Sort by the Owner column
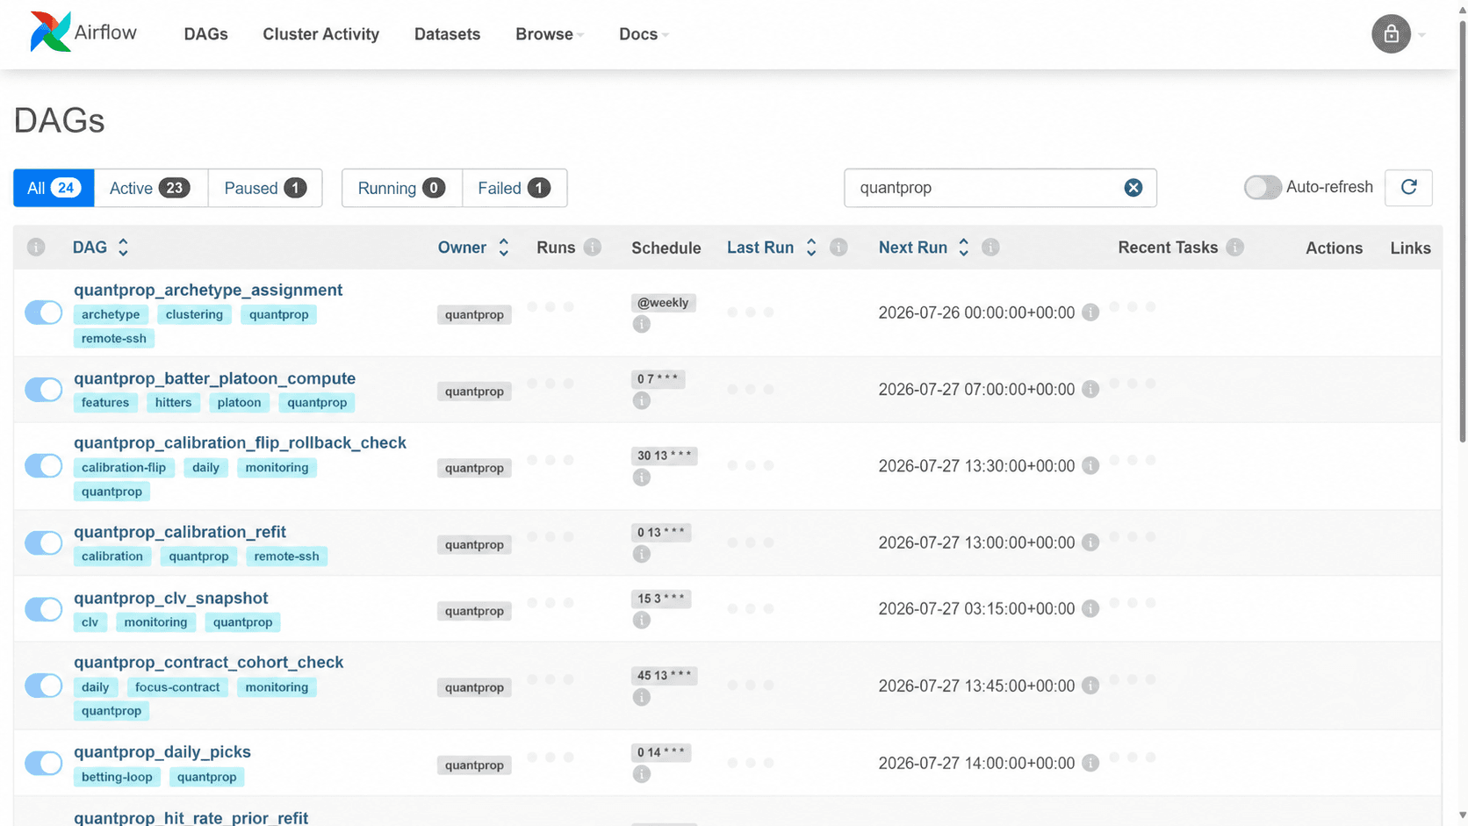This screenshot has width=1468, height=826. (x=473, y=248)
